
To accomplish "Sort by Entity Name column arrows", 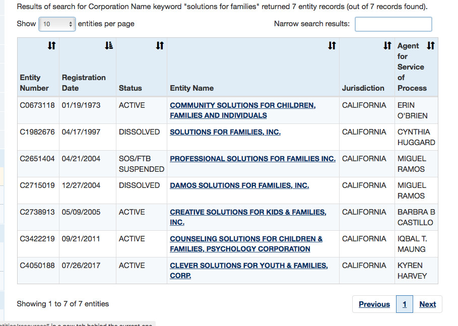I will (x=332, y=46).
